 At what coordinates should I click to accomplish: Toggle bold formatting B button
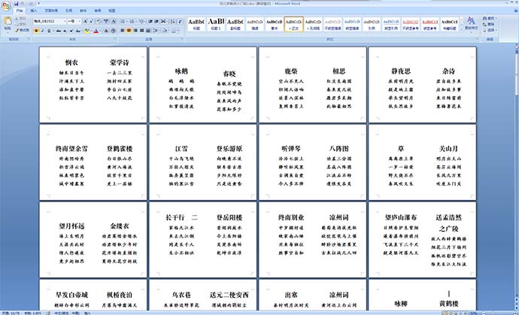coord(36,31)
